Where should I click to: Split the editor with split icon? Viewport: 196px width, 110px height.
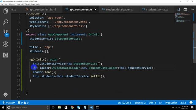pyautogui.click(x=185, y=9)
